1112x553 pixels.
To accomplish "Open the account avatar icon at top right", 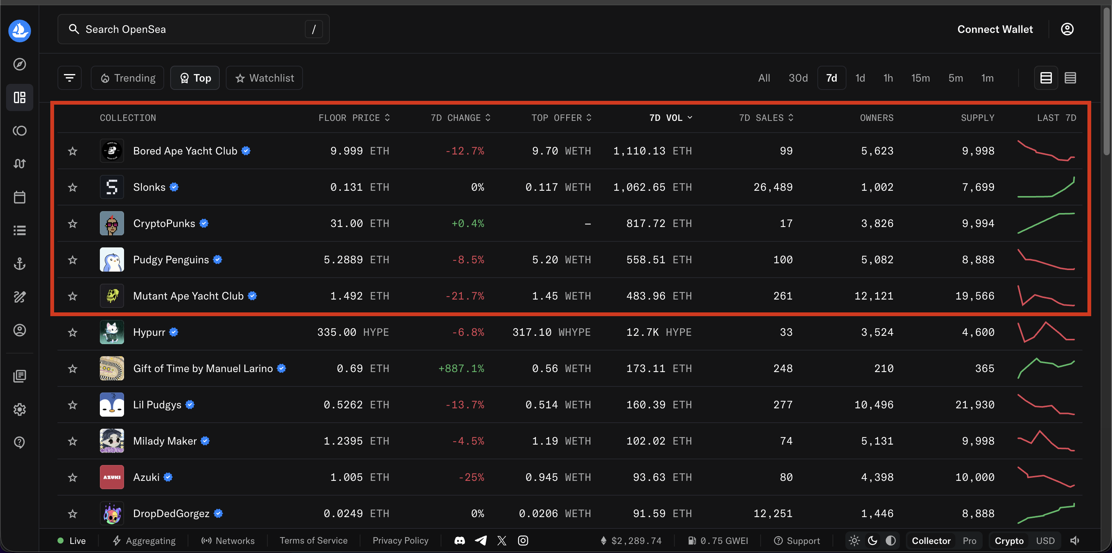I will (x=1067, y=29).
